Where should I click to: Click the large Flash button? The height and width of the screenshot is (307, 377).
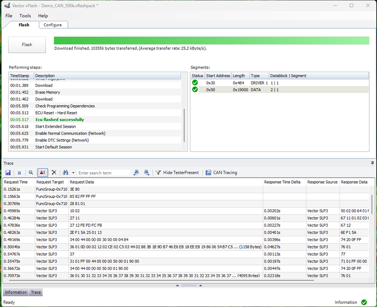coord(27,44)
